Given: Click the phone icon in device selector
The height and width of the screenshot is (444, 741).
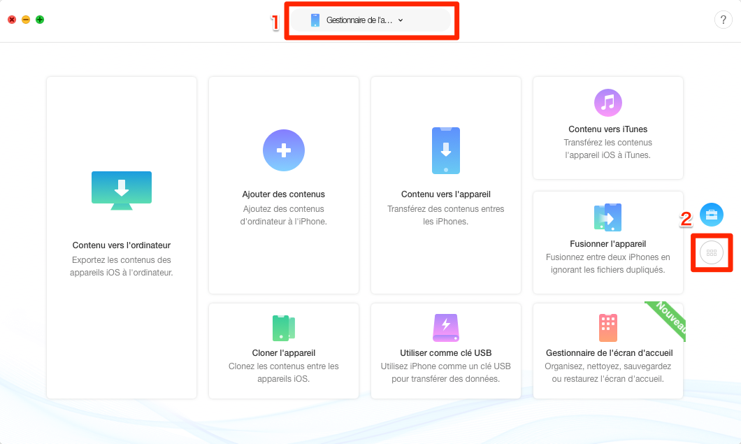Looking at the screenshot, I should click(x=315, y=20).
